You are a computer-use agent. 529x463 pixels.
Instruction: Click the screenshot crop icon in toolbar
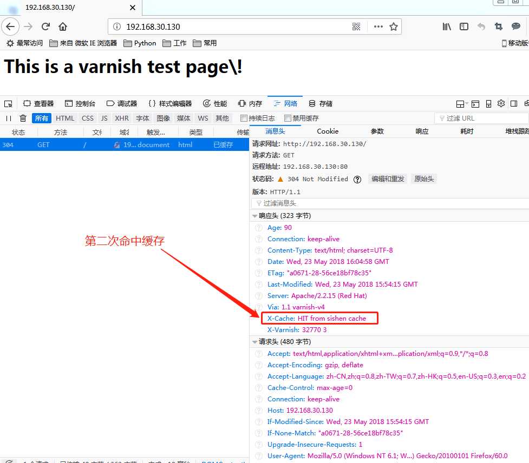[498, 27]
